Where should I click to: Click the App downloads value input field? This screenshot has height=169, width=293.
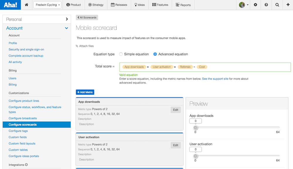pyautogui.click(x=195, y=121)
